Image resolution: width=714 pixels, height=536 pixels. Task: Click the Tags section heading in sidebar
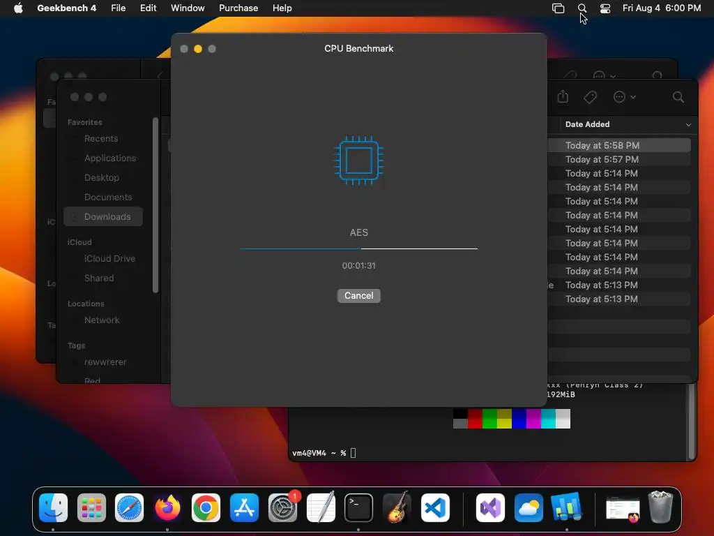pos(77,345)
